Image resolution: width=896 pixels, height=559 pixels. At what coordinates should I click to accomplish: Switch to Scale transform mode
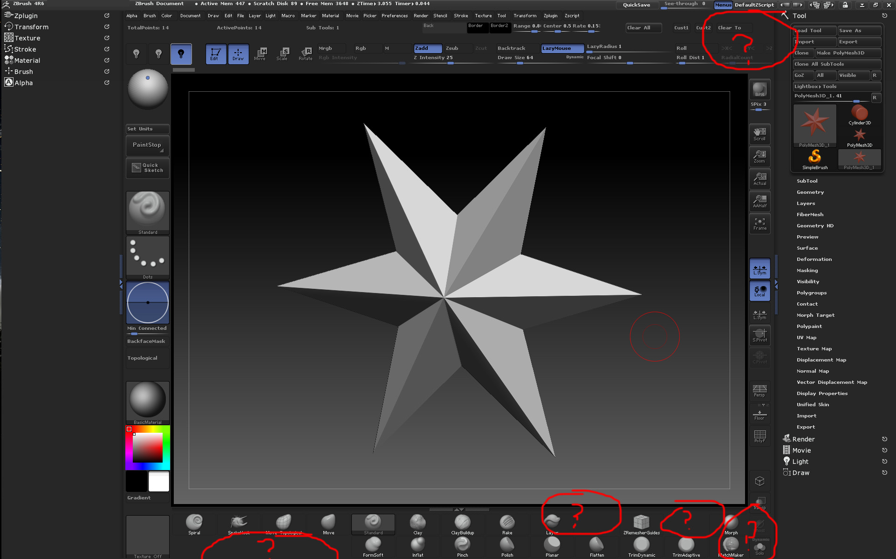pyautogui.click(x=282, y=54)
